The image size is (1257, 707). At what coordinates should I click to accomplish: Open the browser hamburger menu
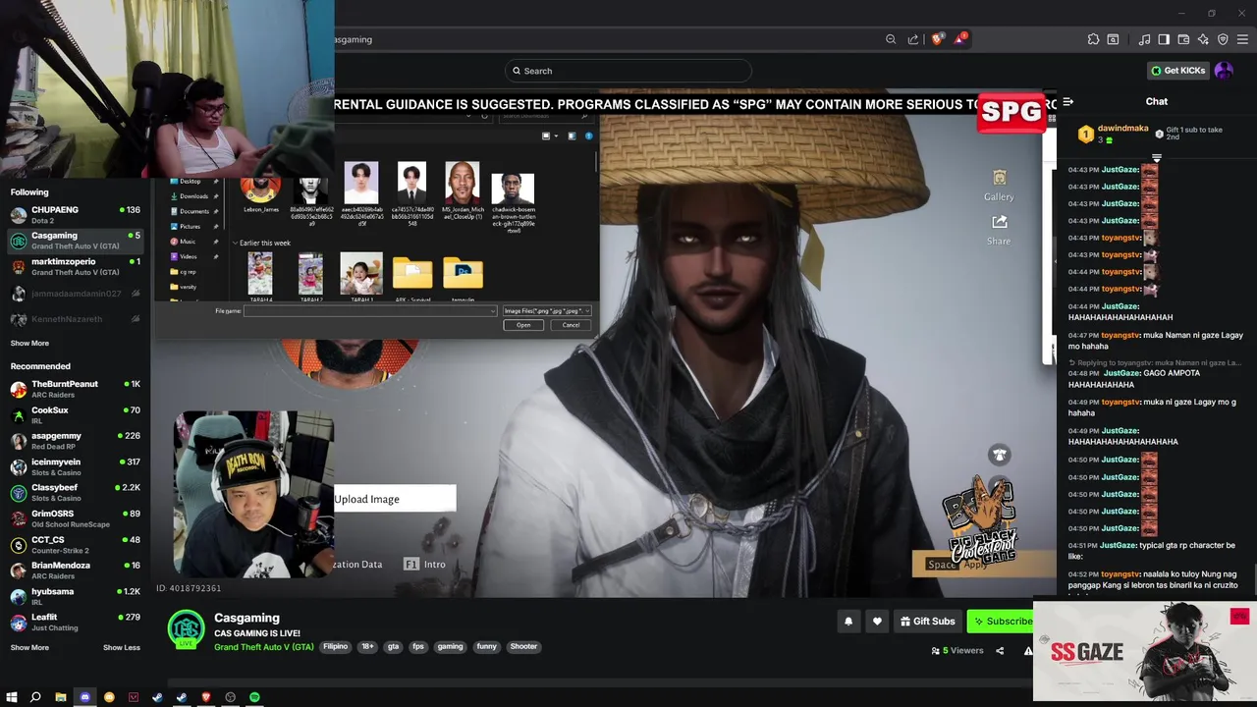[1242, 39]
